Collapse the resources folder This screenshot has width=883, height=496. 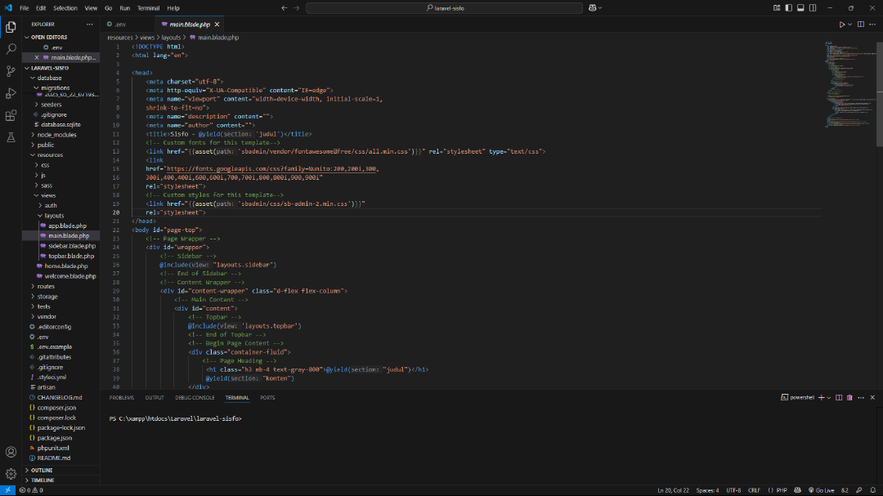tap(49, 154)
